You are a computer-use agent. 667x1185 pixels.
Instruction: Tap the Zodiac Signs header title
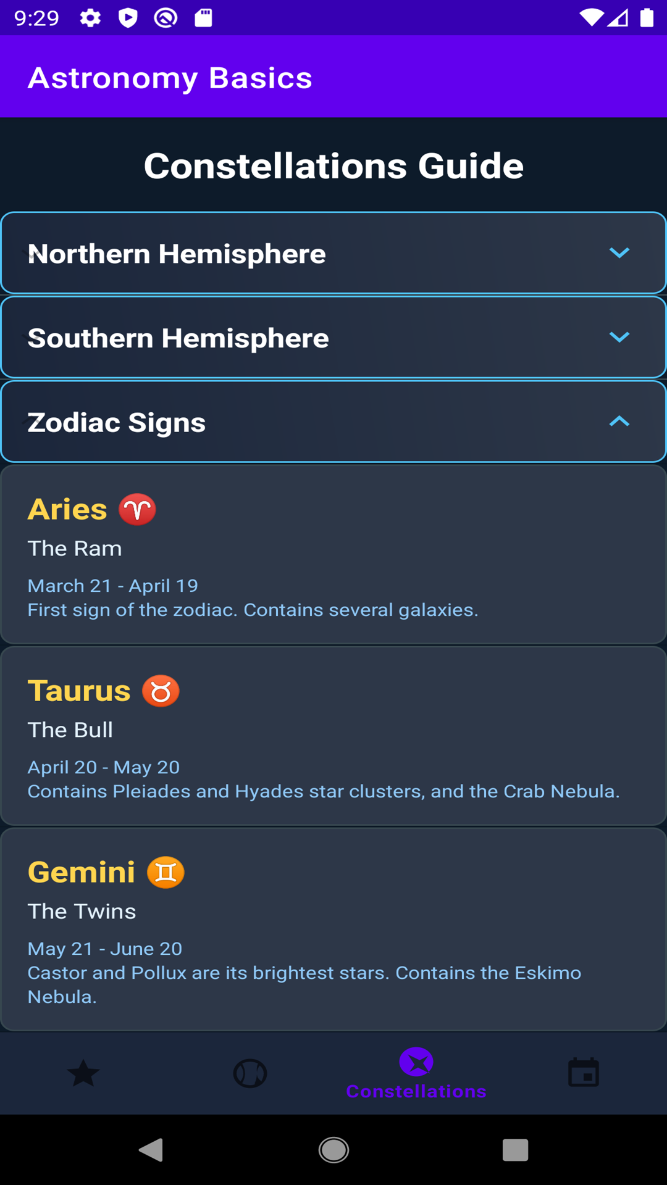(x=117, y=423)
